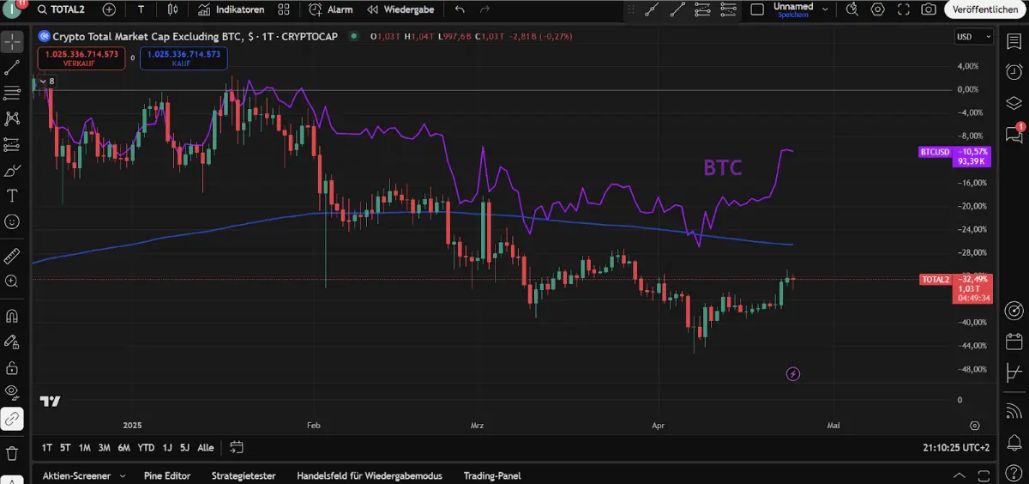Open the user profile avatar menu

(10, 9)
